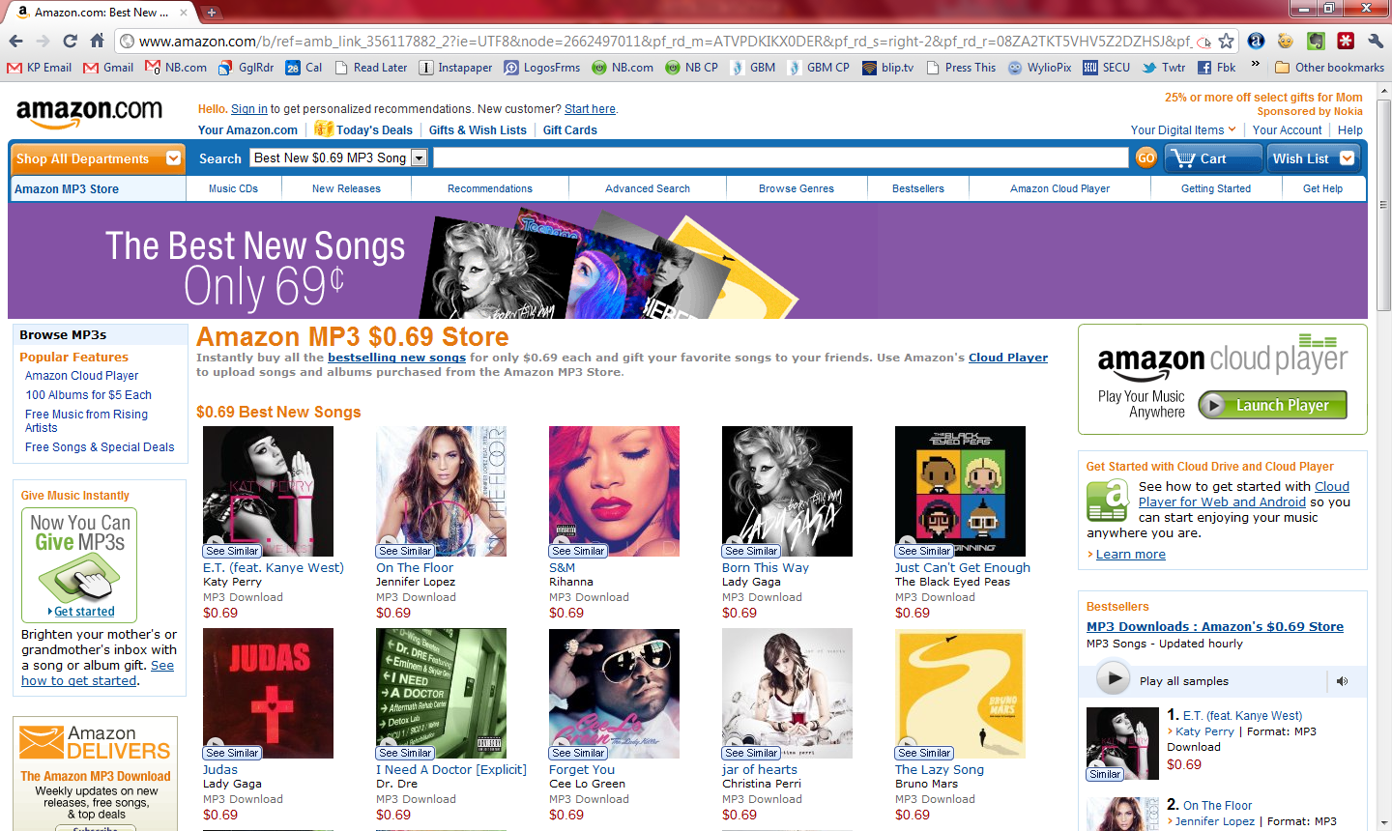The height and width of the screenshot is (831, 1392).
Task: See Similar for The Lazy Song
Action: (924, 753)
